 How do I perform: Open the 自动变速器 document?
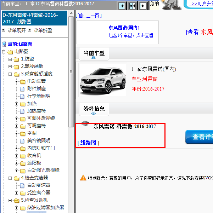point(39,185)
